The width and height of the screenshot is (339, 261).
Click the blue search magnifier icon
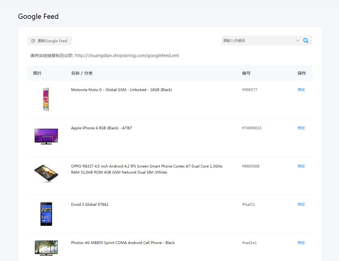point(306,41)
